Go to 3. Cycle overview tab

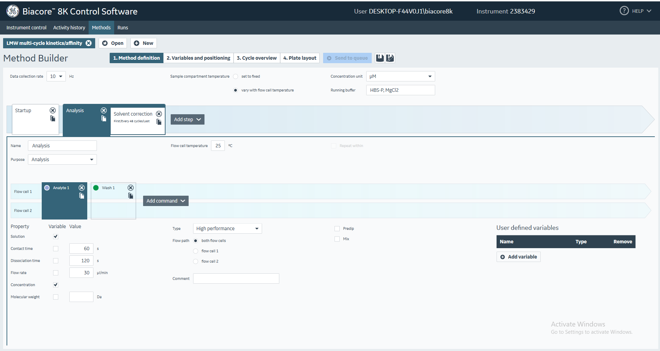pyautogui.click(x=257, y=58)
